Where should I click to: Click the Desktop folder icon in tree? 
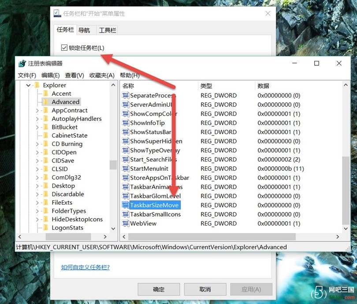[x=46, y=186]
